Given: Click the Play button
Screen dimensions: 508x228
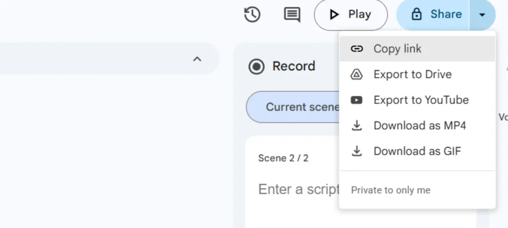Looking at the screenshot, I should point(350,15).
